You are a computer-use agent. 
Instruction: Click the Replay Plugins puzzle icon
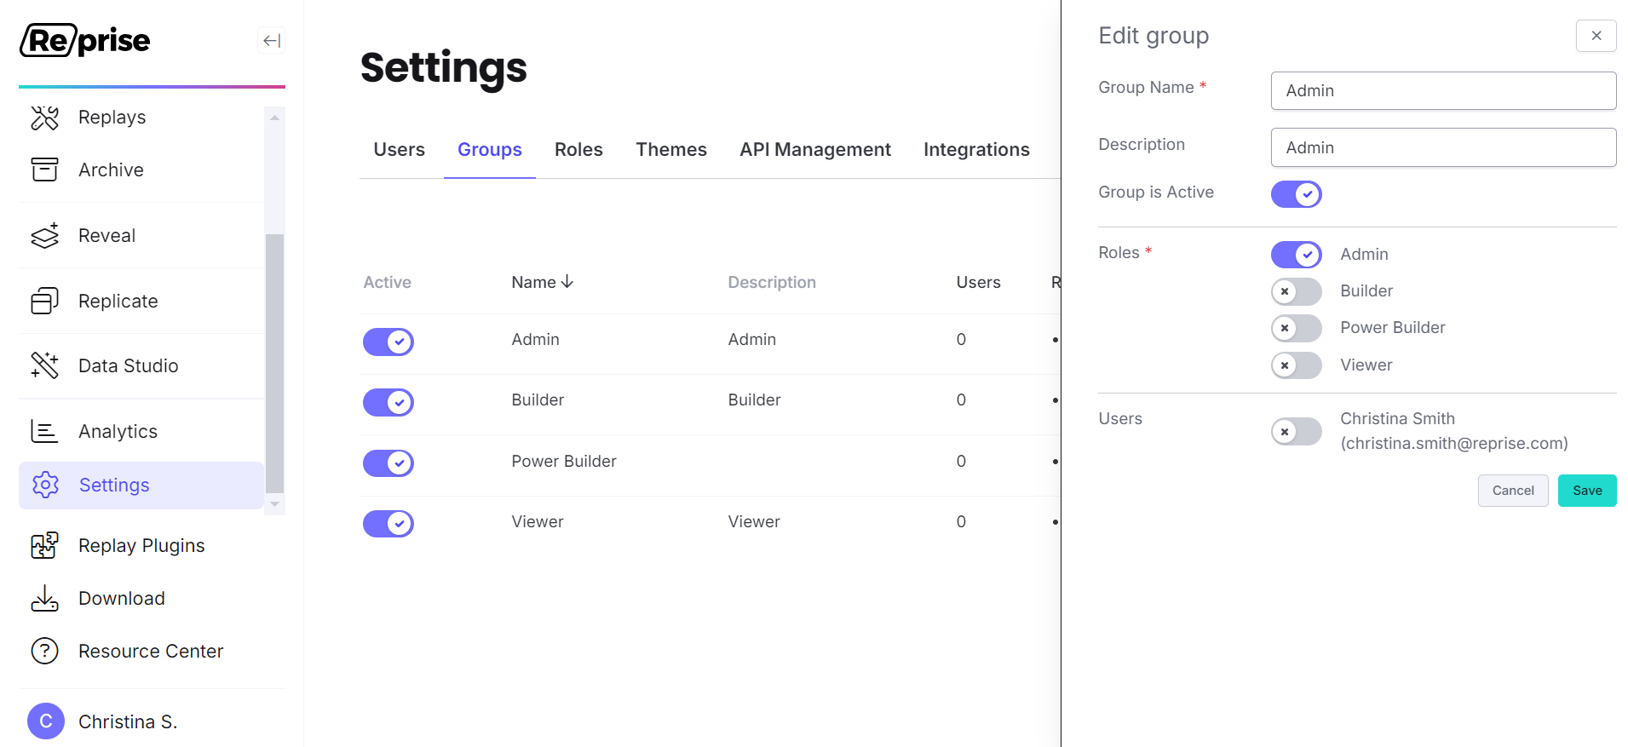(x=45, y=545)
